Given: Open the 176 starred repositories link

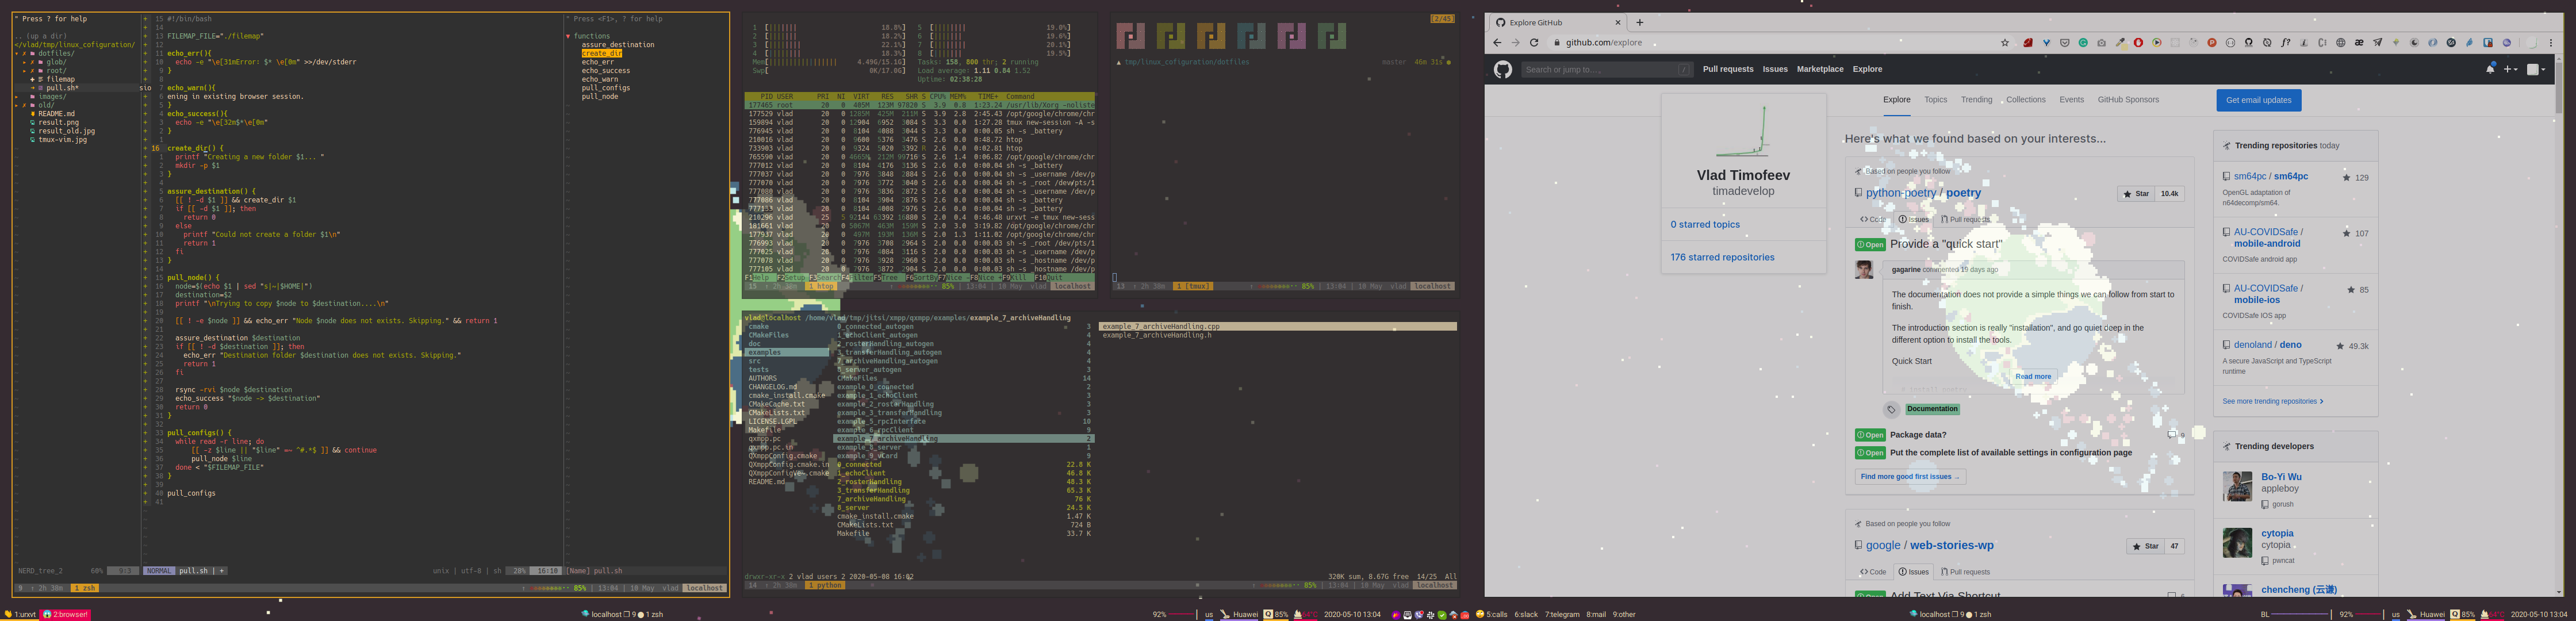Looking at the screenshot, I should [1722, 257].
